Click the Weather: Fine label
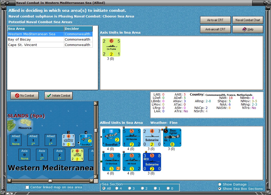This screenshot has height=195, width=271. click(164, 123)
